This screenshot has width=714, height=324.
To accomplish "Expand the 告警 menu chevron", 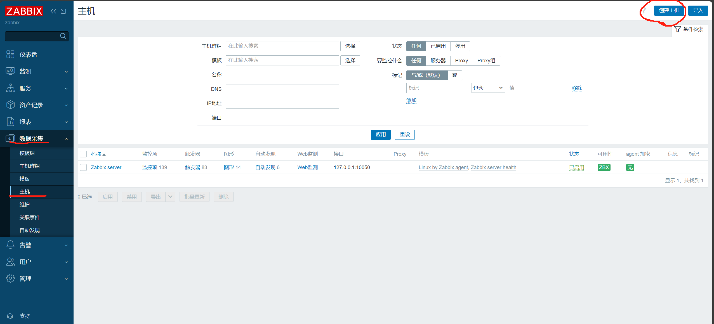I will (66, 245).
